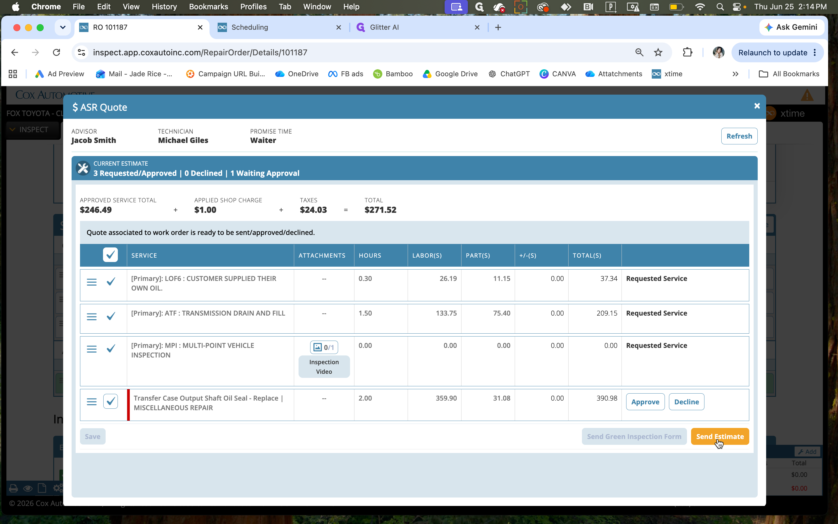Approve the Transfer Case Output Shaft repair
The height and width of the screenshot is (524, 838).
(645, 402)
